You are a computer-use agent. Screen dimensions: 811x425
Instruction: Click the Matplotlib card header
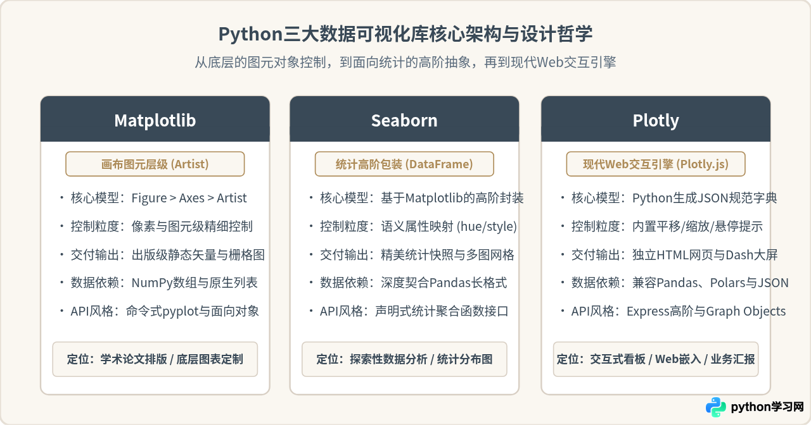155,120
